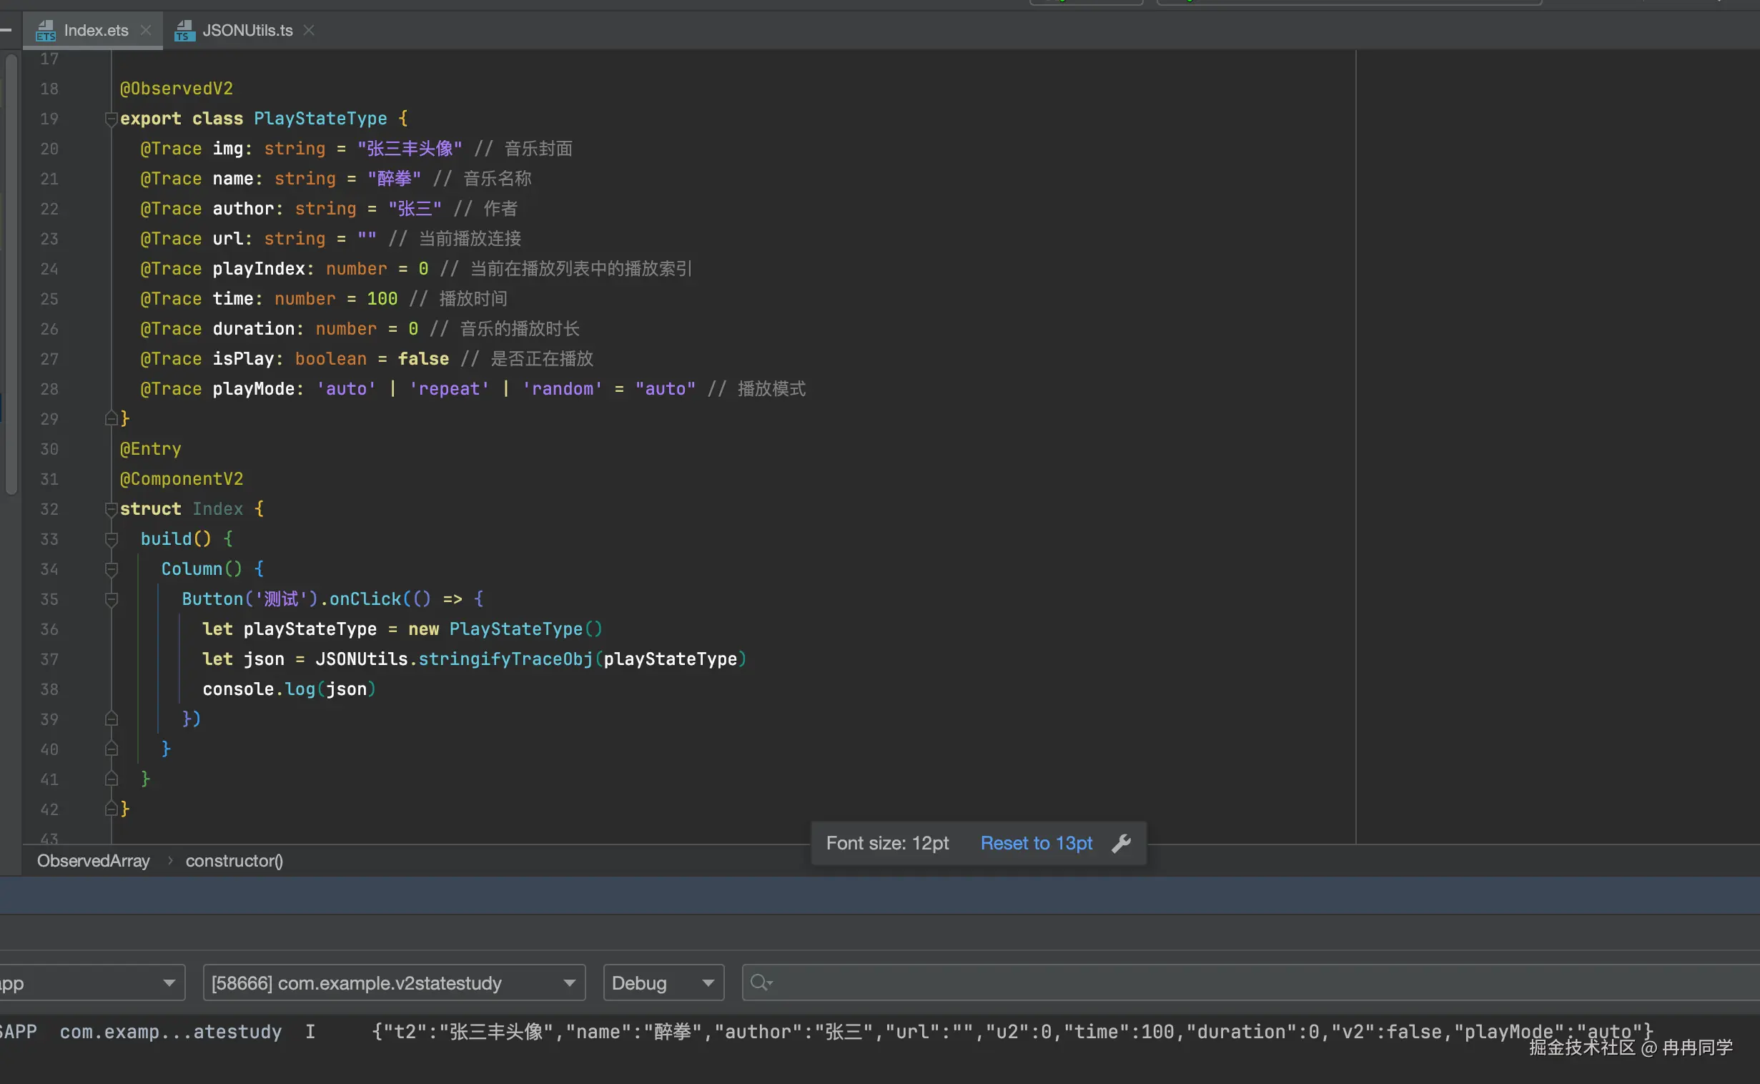Click the wrench settings icon in font popup

click(x=1122, y=843)
